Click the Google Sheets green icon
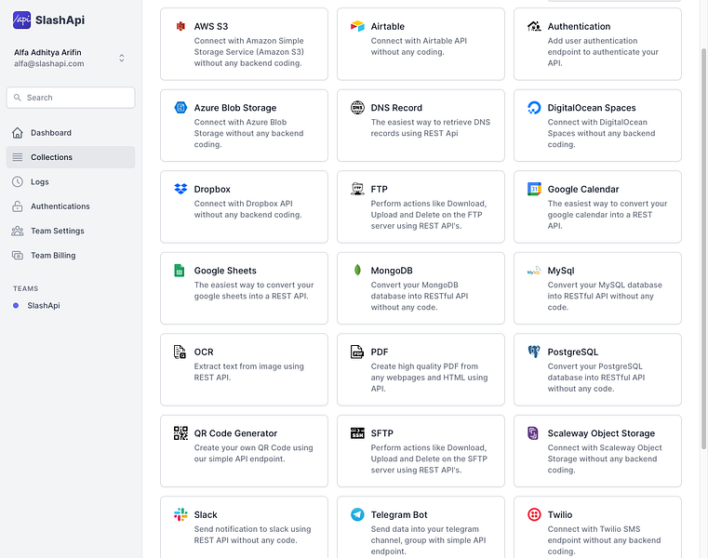This screenshot has width=708, height=558. pyautogui.click(x=180, y=270)
